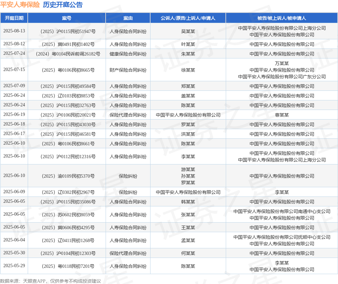This screenshot has height=284, width=338.
Task: Click plaintiff 朱某某
Action: click(x=188, y=54)
